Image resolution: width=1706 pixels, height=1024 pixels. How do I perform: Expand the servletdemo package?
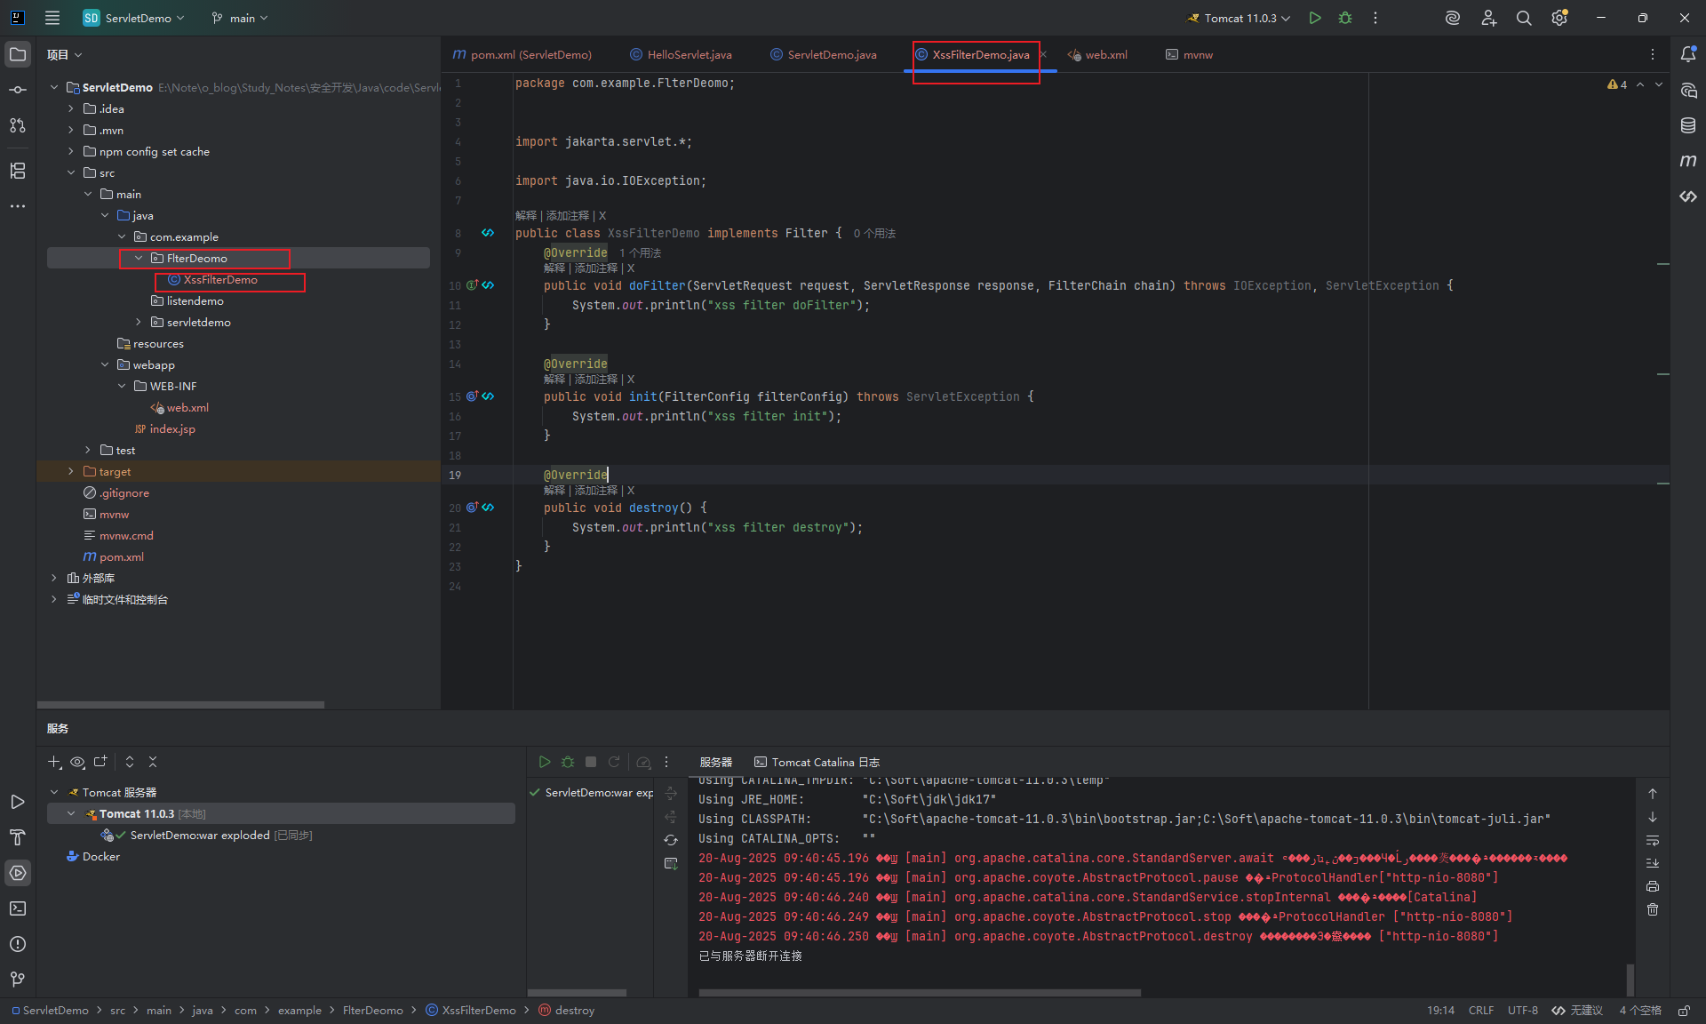(139, 322)
